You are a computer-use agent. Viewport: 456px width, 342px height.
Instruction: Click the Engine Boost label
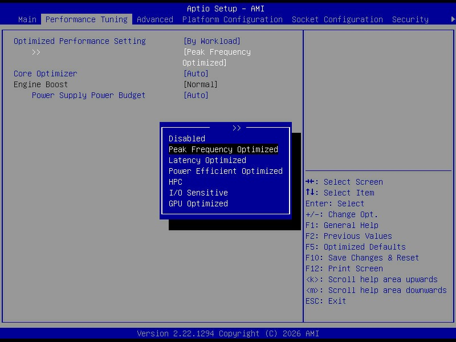coord(40,84)
